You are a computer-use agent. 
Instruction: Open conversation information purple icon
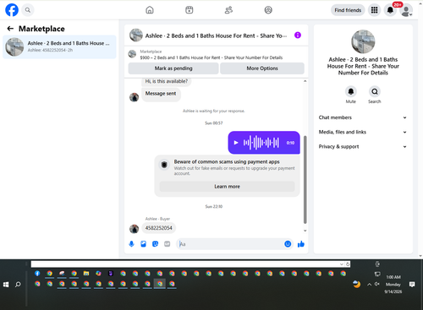298,35
